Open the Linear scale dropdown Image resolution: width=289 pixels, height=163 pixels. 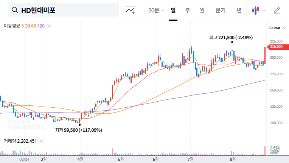(277, 28)
